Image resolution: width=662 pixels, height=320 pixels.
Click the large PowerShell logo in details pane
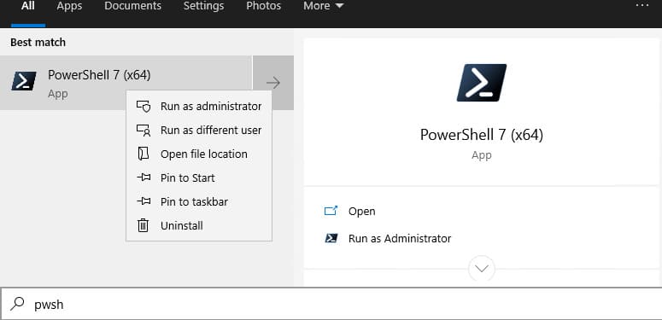click(482, 83)
